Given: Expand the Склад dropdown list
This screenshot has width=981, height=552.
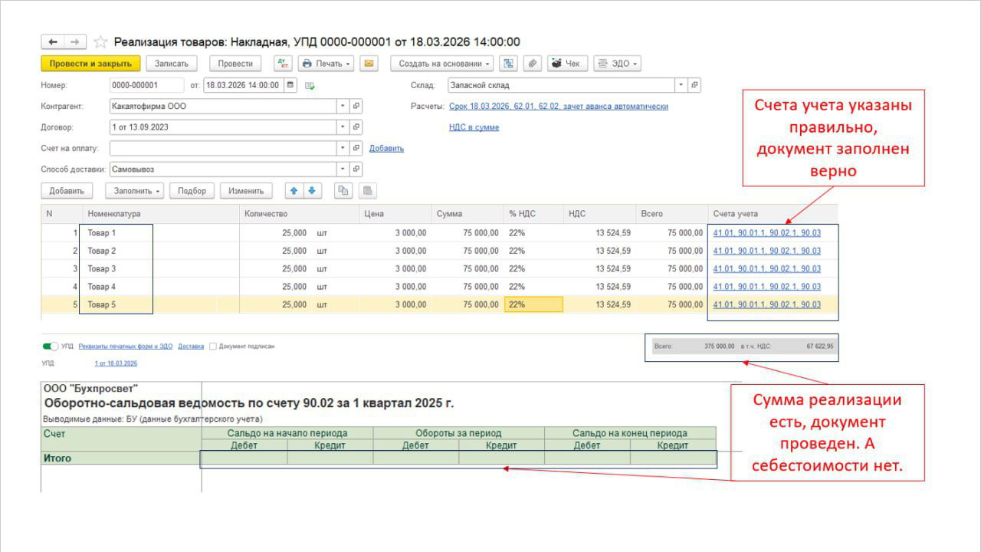Looking at the screenshot, I should 681,85.
